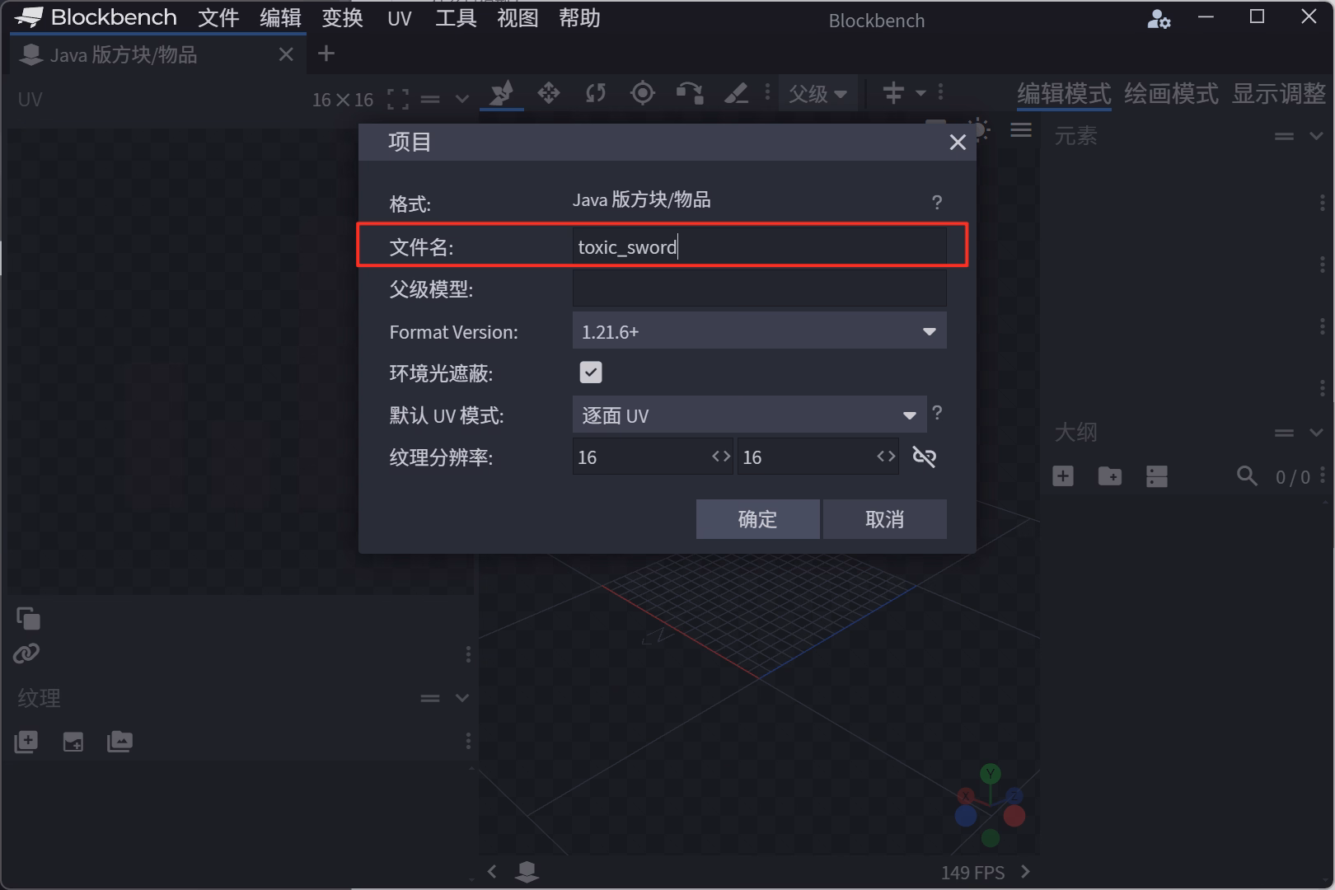Add group folder icon in outliner
Viewport: 1335px width, 890px height.
(x=1110, y=476)
